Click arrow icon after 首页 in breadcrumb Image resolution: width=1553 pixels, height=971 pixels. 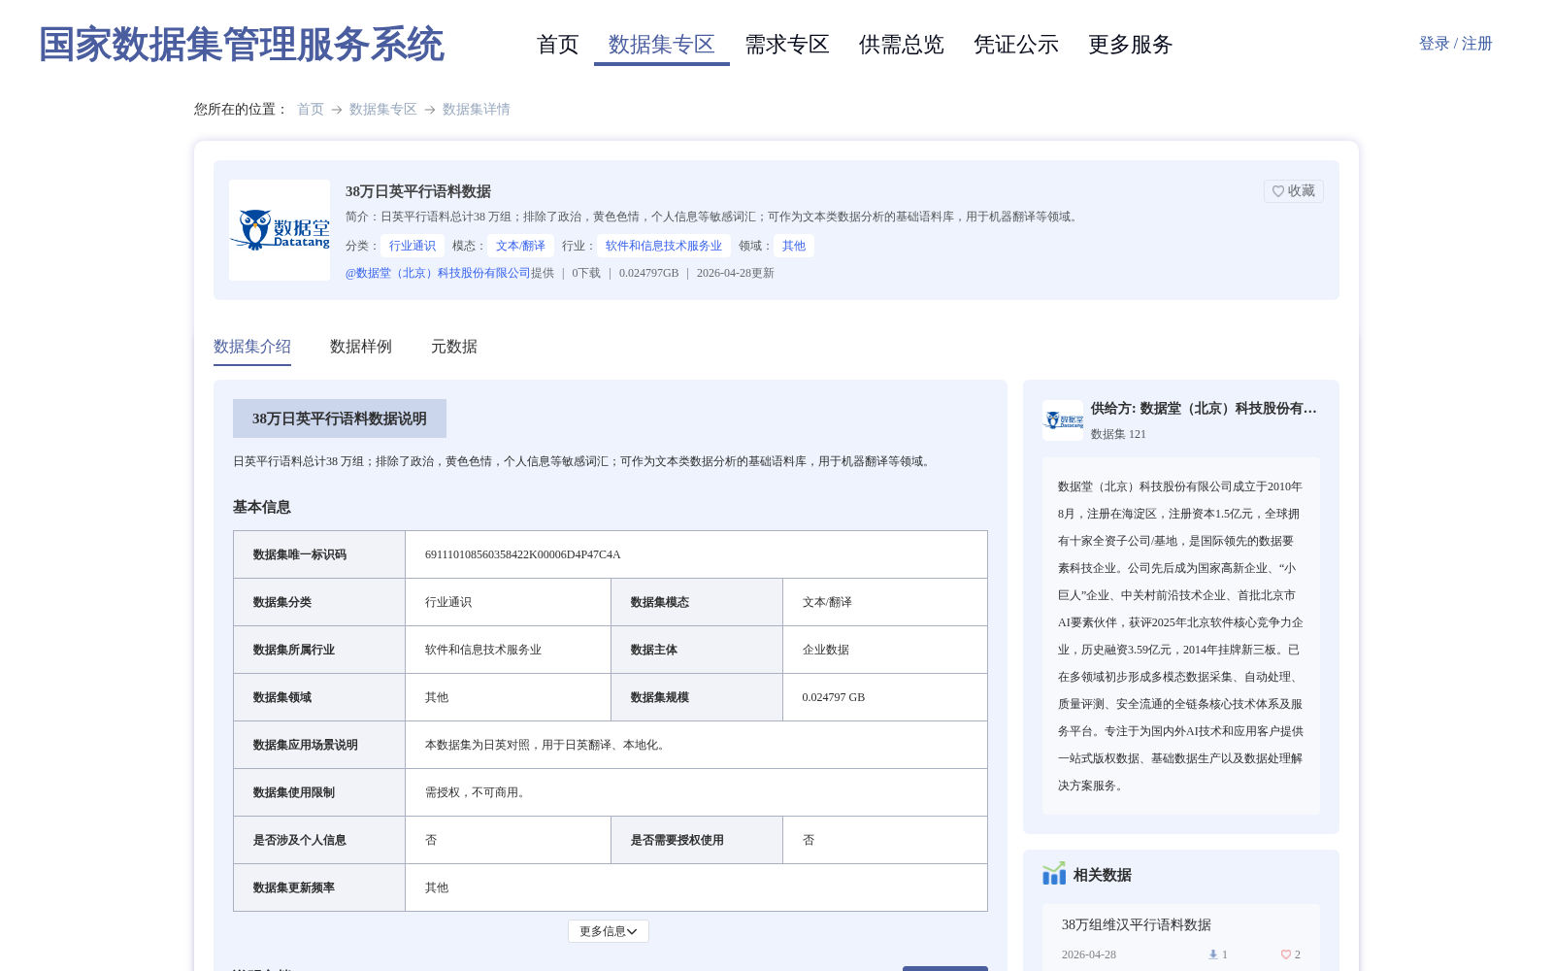click(337, 110)
